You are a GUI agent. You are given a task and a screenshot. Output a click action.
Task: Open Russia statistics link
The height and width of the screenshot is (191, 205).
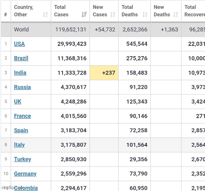point(22,87)
